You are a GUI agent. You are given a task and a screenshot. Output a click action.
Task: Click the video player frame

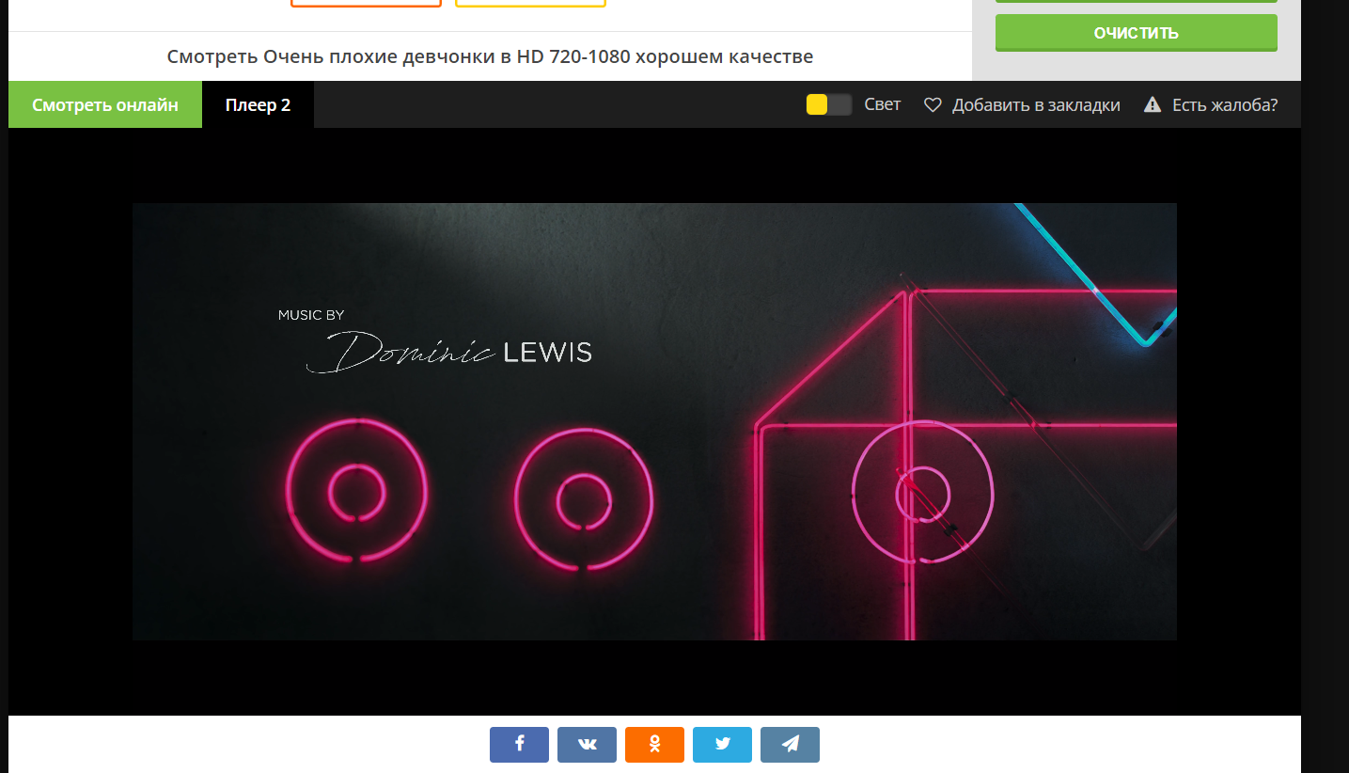(654, 421)
